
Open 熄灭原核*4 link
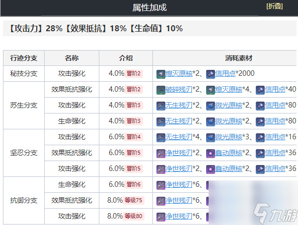pyautogui.click(x=229, y=89)
